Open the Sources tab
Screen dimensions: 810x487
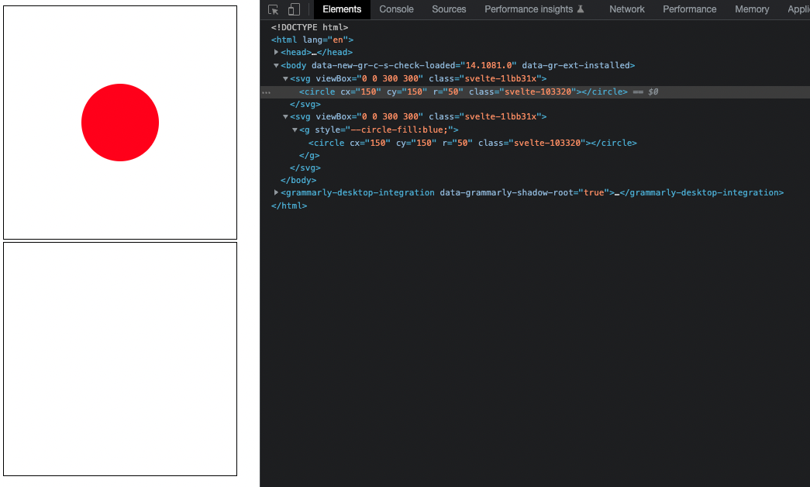pos(449,9)
